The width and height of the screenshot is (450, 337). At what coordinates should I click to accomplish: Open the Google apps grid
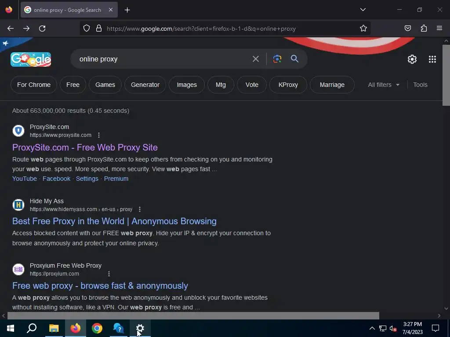point(432,59)
